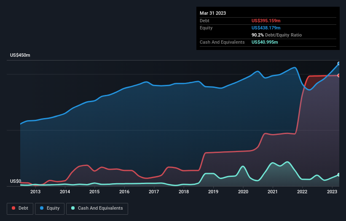Click the teal Cash legend dot
Screen dimensions: 346x221
pyautogui.click(x=73, y=208)
